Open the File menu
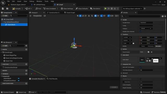 click(x=8, y=1)
